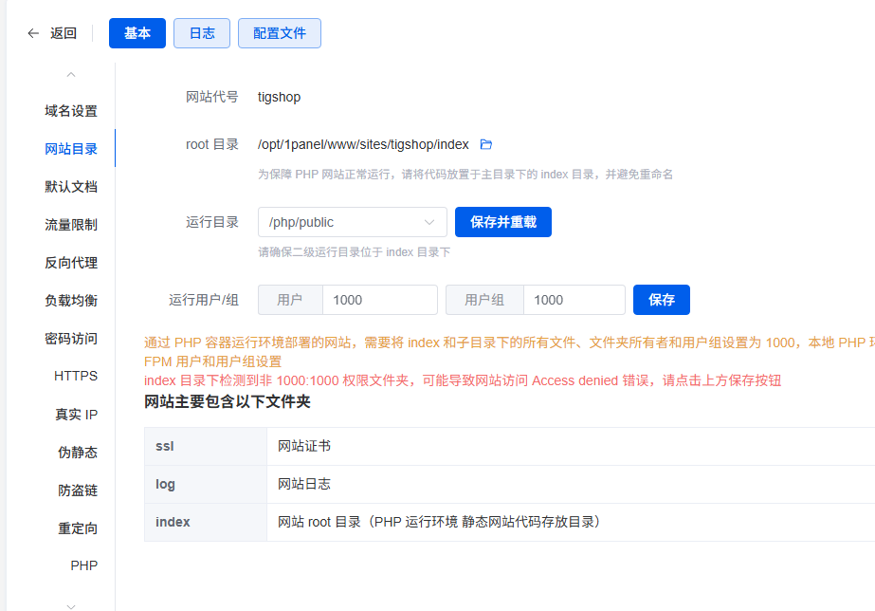Select 默认文档 in the sidebar
The height and width of the screenshot is (611, 875).
coord(71,187)
